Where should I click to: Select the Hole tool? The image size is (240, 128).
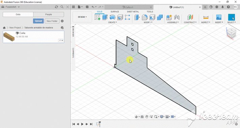pyautogui.click(x=120, y=17)
